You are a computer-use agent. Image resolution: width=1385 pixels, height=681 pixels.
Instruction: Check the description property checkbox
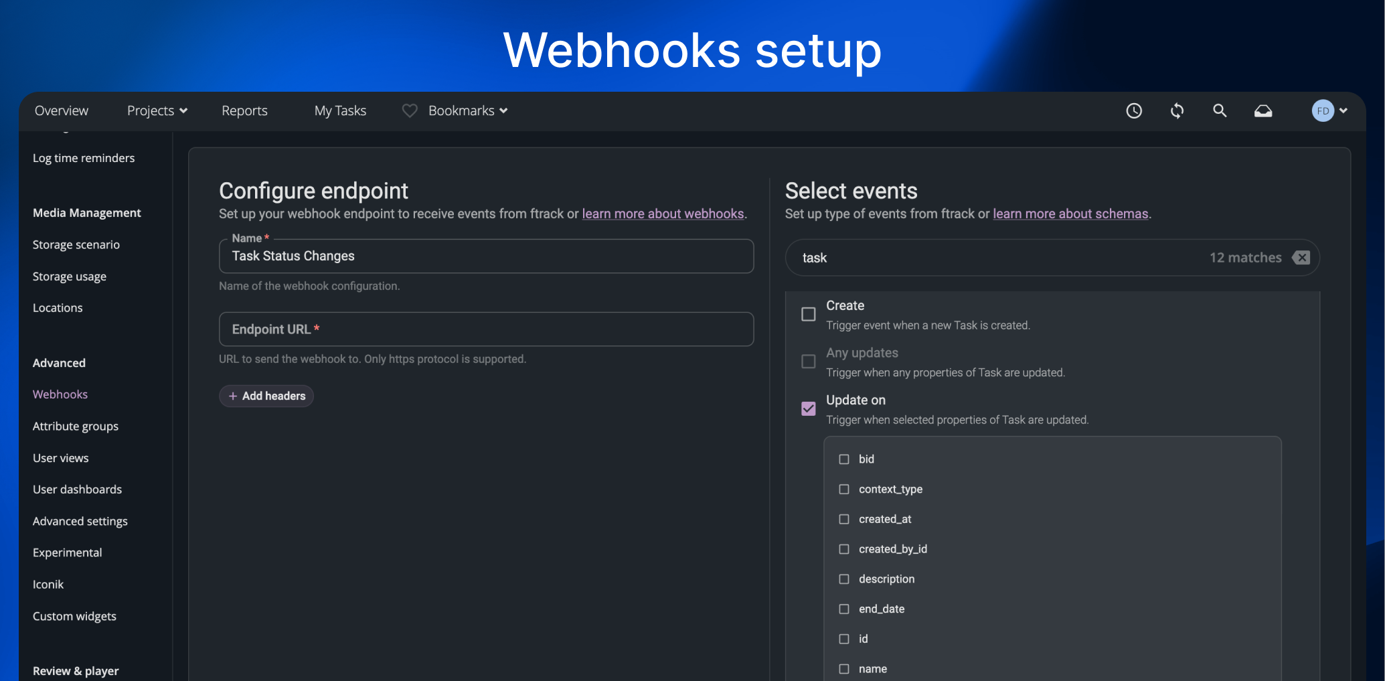coord(844,579)
